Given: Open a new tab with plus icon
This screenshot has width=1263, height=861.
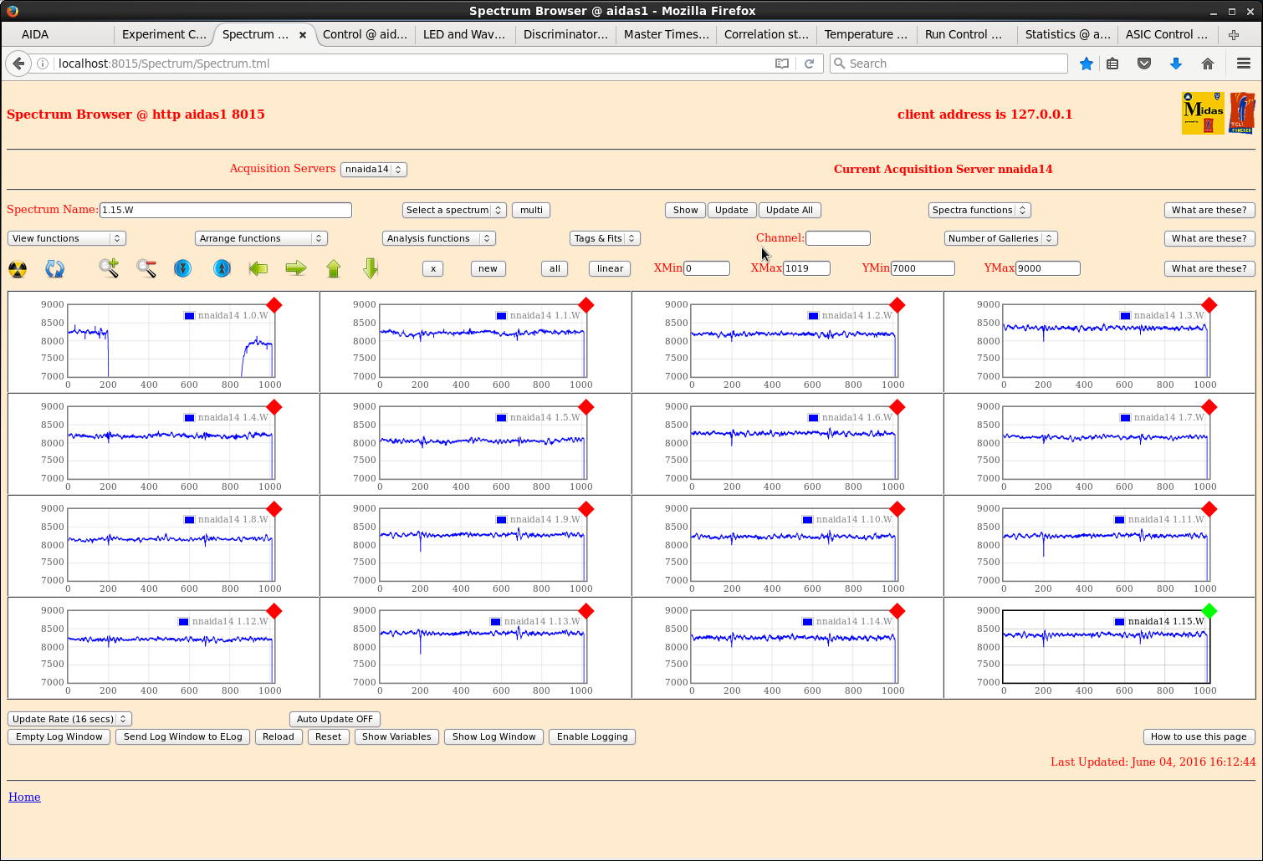Looking at the screenshot, I should tap(1234, 34).
